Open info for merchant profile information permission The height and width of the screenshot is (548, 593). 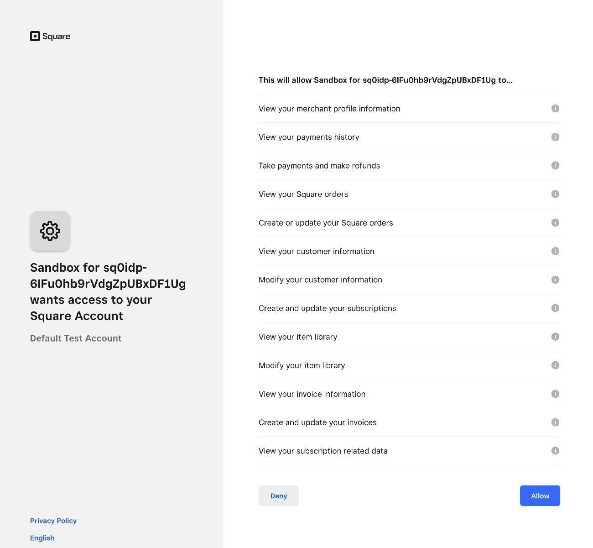coord(555,109)
